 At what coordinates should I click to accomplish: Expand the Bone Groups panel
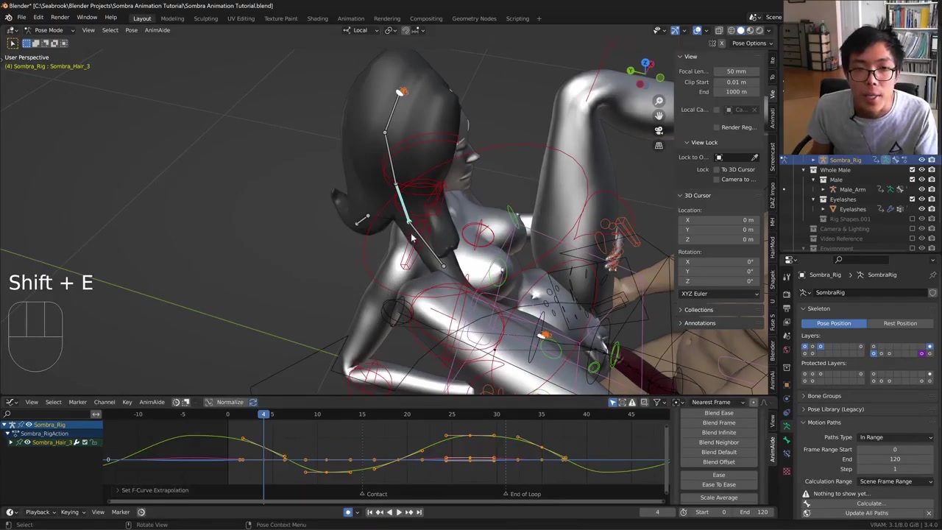(x=824, y=396)
